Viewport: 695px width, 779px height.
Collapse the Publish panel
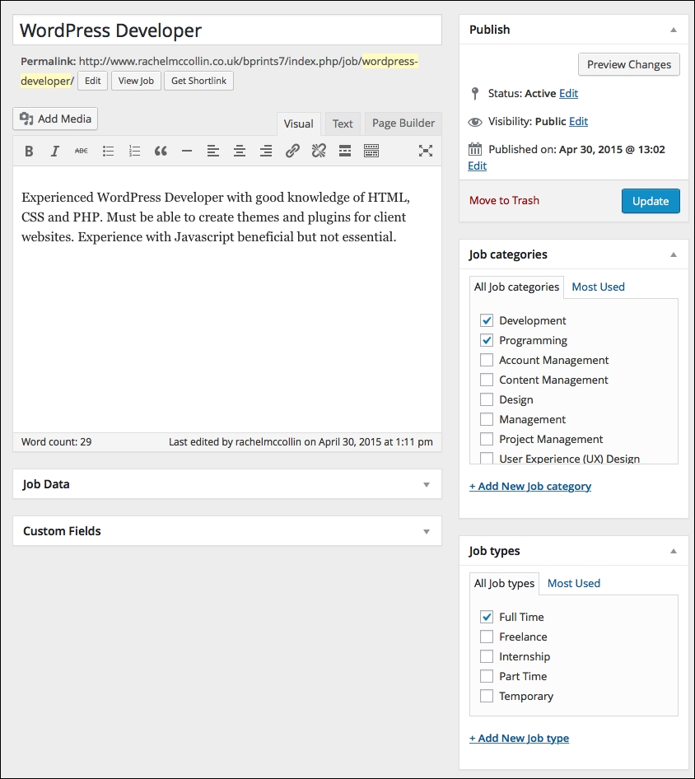tap(674, 30)
